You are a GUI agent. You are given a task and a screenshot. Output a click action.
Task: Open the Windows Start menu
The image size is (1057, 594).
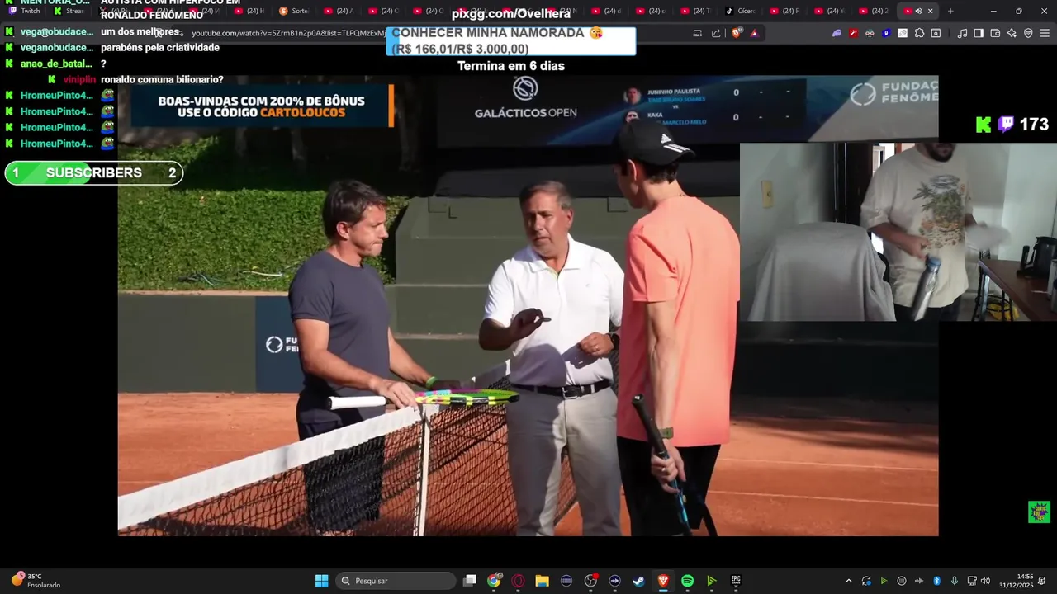[321, 581]
